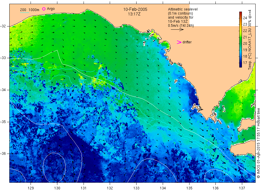Click the colorbar value '21'
Viewport: 262px width, 192px height.
coord(245,37)
